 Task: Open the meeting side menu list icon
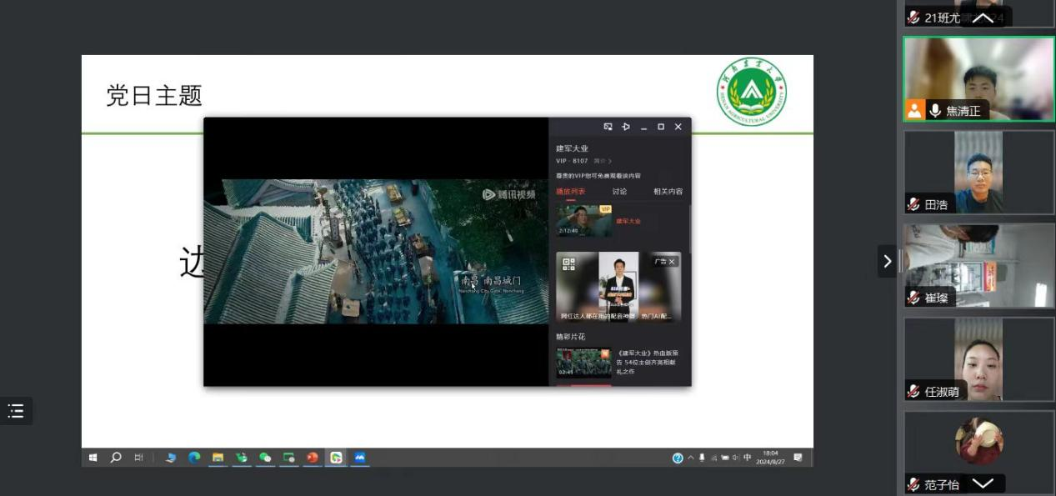tap(16, 411)
